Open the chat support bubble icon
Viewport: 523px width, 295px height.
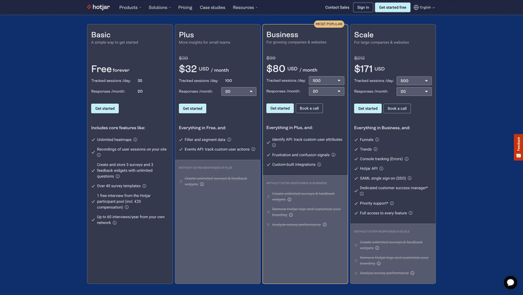click(510, 282)
